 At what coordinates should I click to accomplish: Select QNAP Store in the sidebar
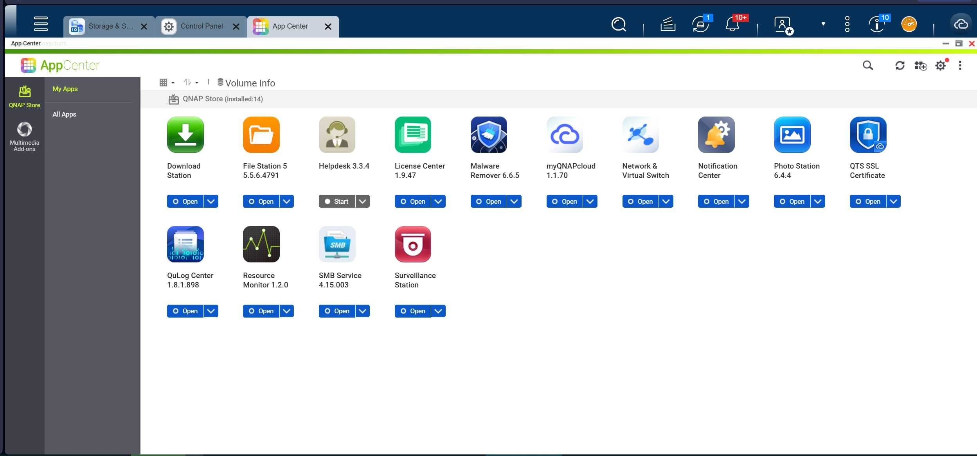pyautogui.click(x=25, y=97)
